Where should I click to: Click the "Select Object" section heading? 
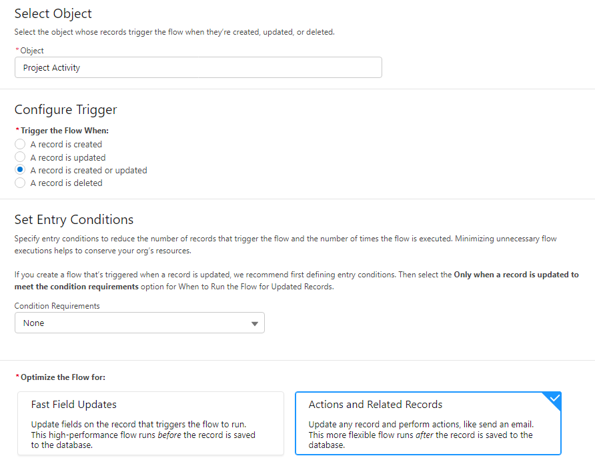pyautogui.click(x=53, y=13)
